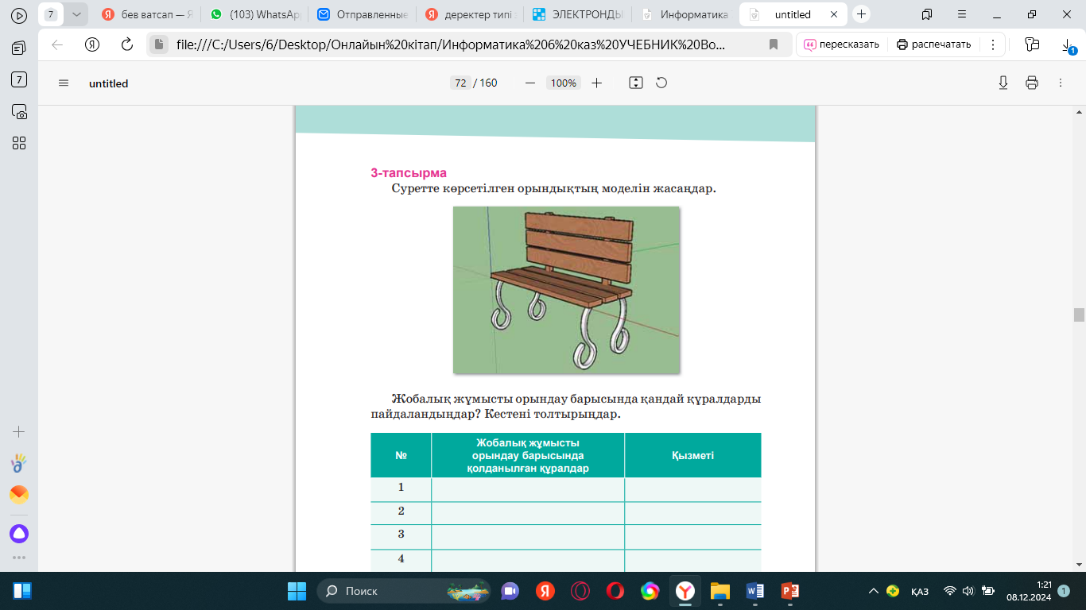The image size is (1086, 610).
Task: Switch to the "Информатика" tab
Action: [685, 14]
